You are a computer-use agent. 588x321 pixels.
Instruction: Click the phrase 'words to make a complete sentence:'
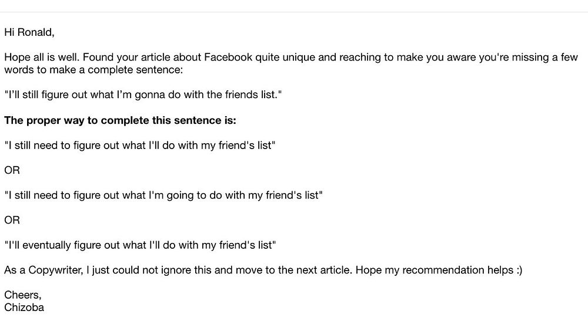click(93, 70)
